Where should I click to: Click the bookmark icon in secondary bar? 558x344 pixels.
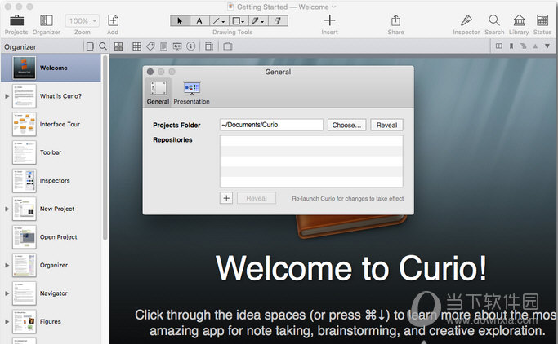pos(511,46)
